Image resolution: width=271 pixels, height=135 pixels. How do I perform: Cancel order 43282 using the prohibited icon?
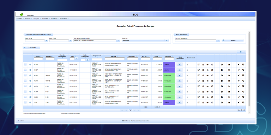pyautogui.click(x=212, y=76)
